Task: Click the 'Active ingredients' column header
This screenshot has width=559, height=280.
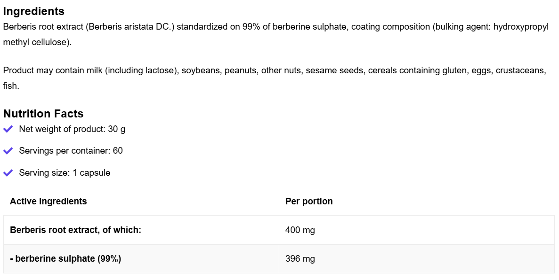Action: pos(49,201)
